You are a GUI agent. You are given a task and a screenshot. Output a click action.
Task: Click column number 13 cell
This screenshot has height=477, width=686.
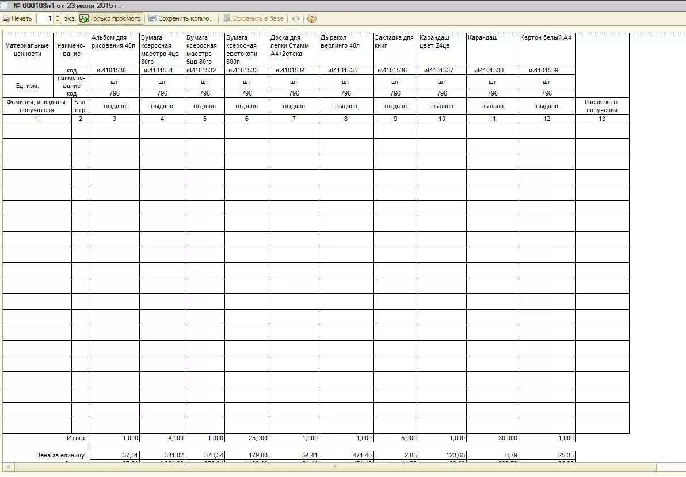[x=602, y=119]
